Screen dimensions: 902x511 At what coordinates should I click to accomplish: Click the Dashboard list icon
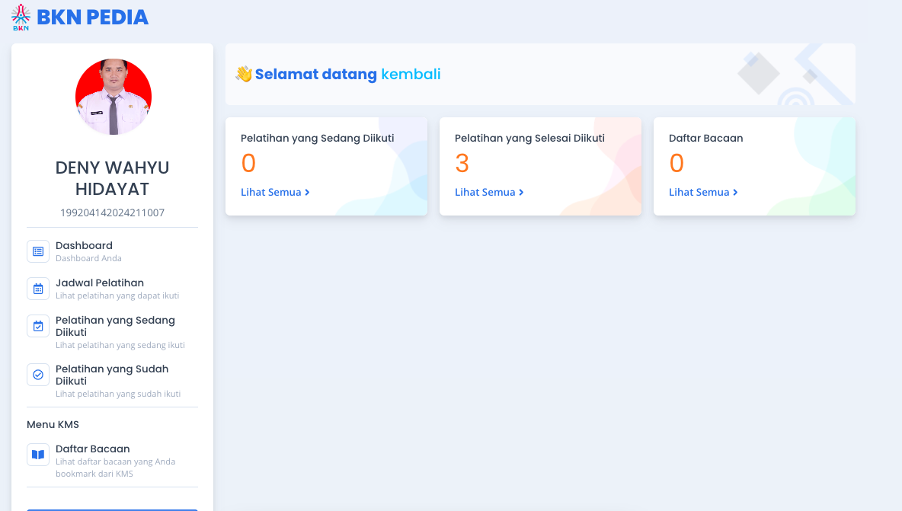tap(38, 251)
